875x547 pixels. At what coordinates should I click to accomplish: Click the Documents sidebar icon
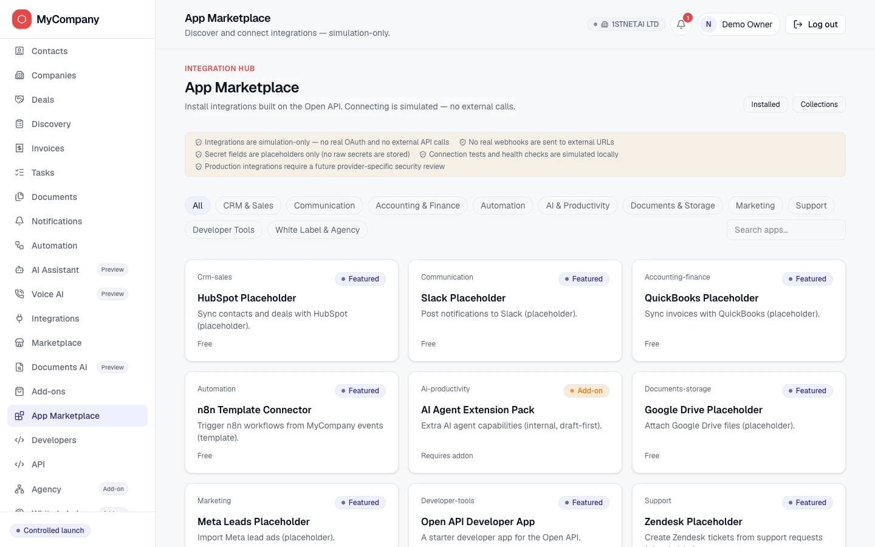point(19,197)
